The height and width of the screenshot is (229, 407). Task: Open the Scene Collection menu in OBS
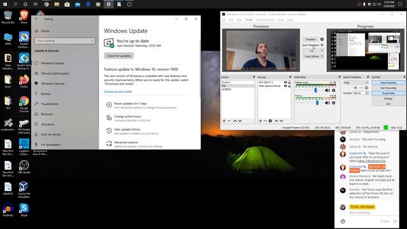tap(265, 20)
